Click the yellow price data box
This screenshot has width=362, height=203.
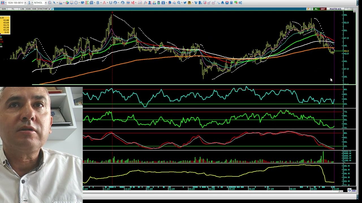click(5, 25)
